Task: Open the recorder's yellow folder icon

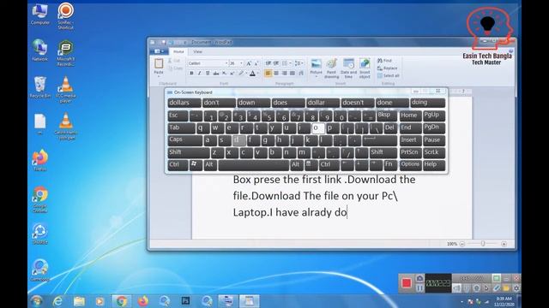Action: click(x=506, y=288)
